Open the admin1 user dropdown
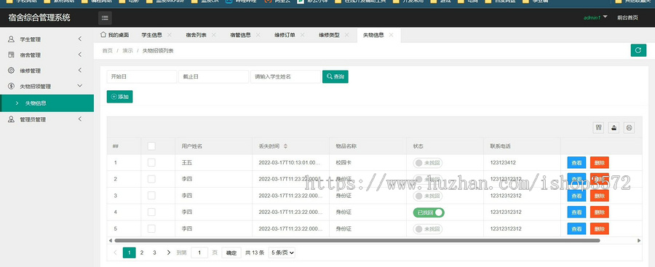 pos(595,17)
